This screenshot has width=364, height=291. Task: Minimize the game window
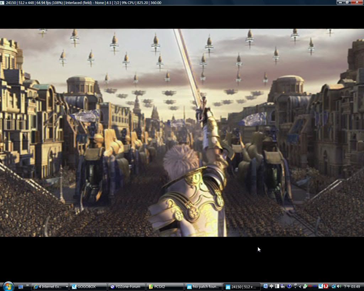click(341, 2)
